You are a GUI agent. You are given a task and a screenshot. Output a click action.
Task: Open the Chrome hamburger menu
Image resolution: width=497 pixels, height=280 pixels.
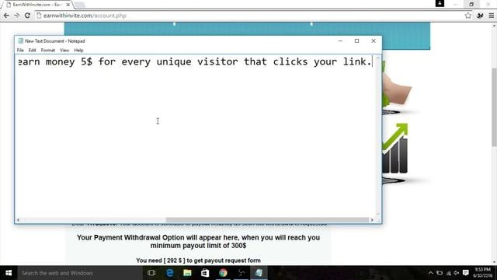[x=492, y=16]
